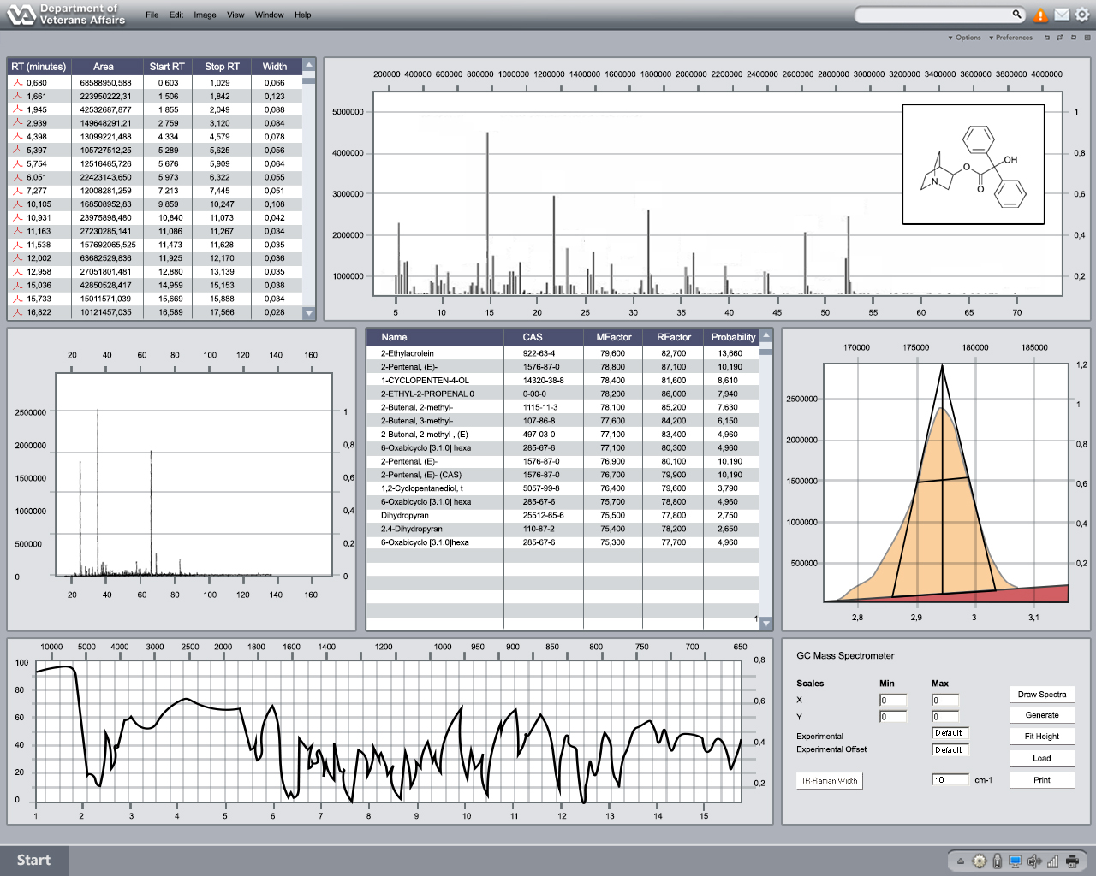The height and width of the screenshot is (876, 1096).
Task: Click the peak table scrollbar down arrow
Action: click(x=309, y=313)
